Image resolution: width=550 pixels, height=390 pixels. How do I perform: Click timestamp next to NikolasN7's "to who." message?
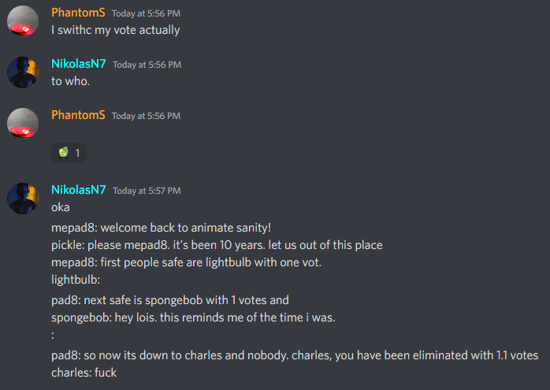point(147,65)
